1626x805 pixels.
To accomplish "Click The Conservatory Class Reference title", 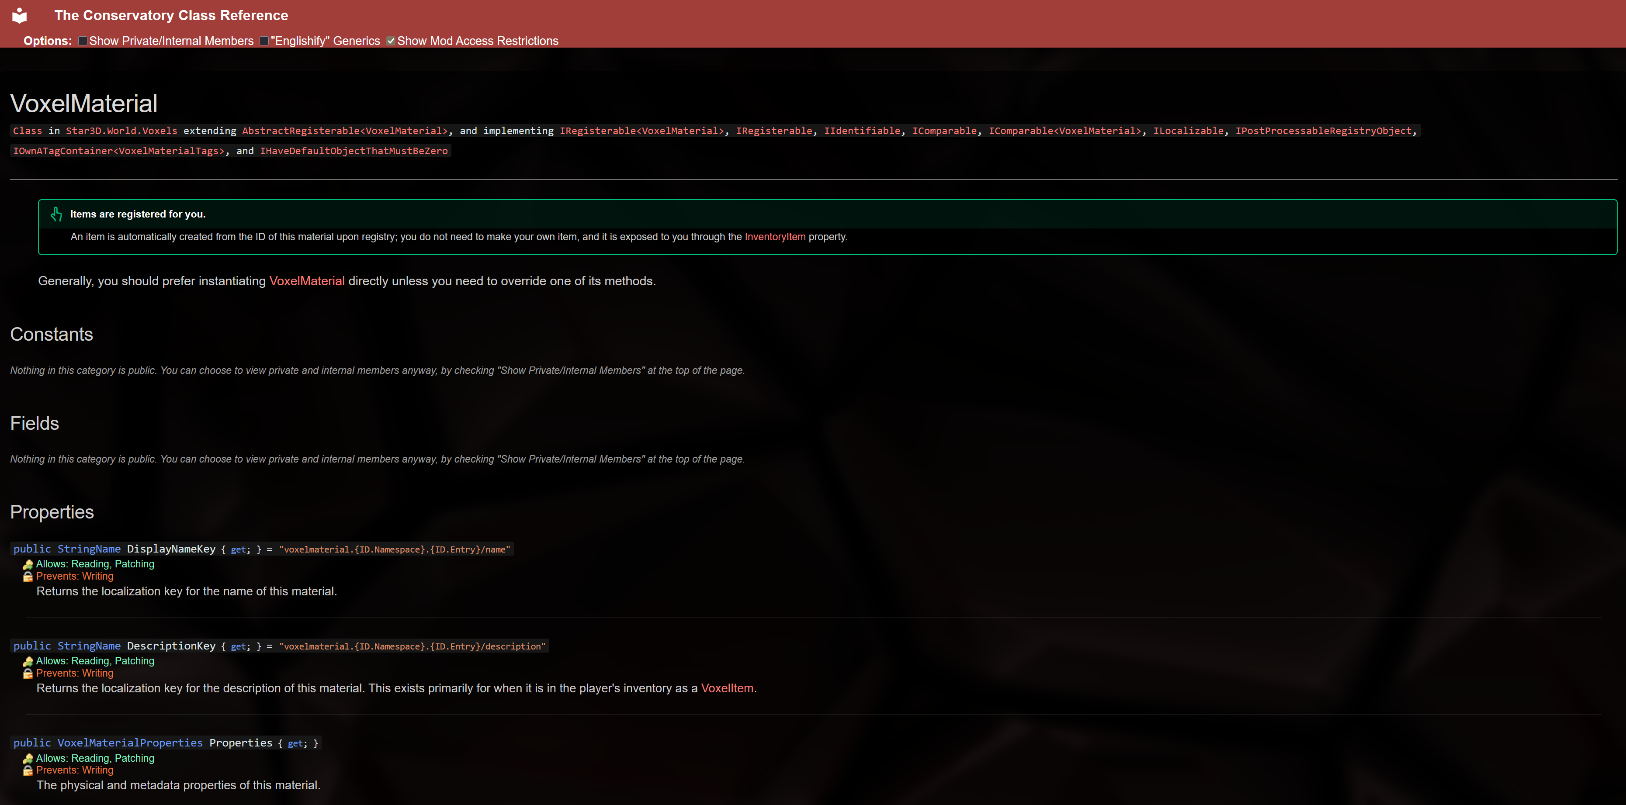I will pyautogui.click(x=171, y=15).
